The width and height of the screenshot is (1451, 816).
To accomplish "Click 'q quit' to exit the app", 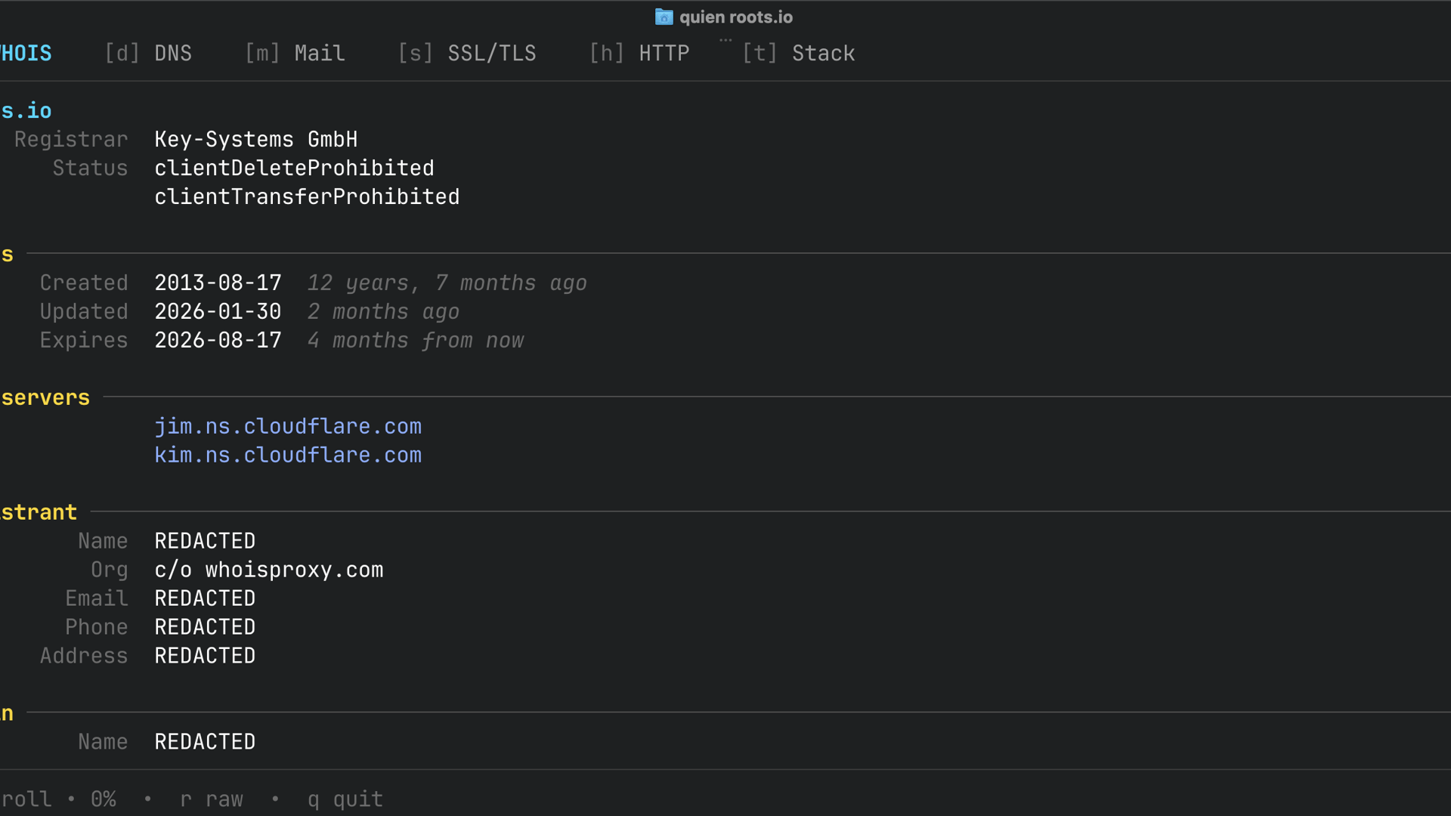I will click(345, 799).
